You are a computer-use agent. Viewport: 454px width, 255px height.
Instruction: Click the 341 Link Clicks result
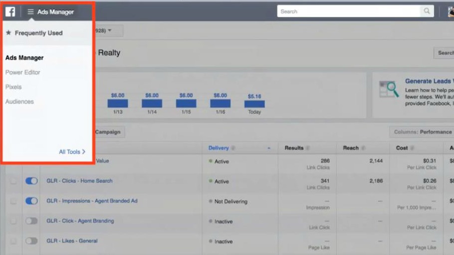[325, 181]
